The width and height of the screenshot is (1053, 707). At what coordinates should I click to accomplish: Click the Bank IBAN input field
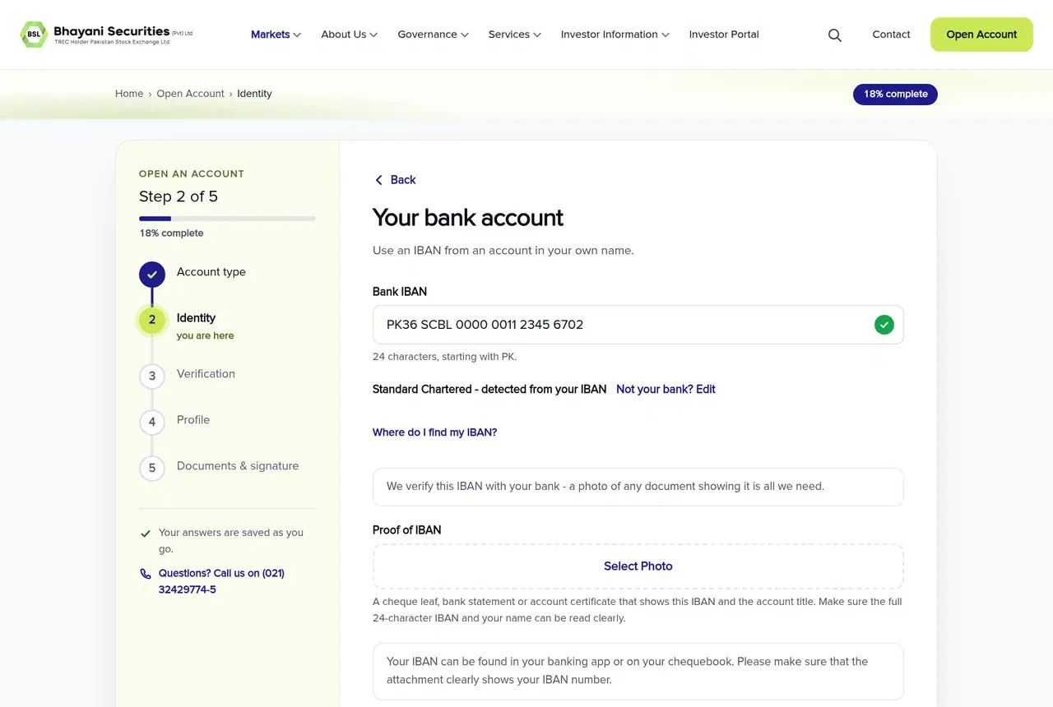638,325
